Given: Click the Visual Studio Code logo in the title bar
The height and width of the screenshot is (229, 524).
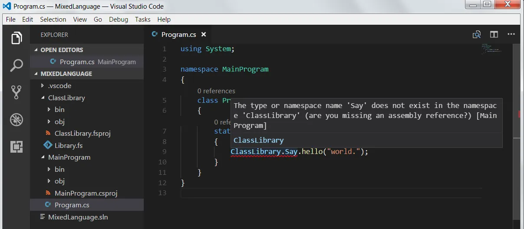Looking at the screenshot, I should [x=7, y=6].
